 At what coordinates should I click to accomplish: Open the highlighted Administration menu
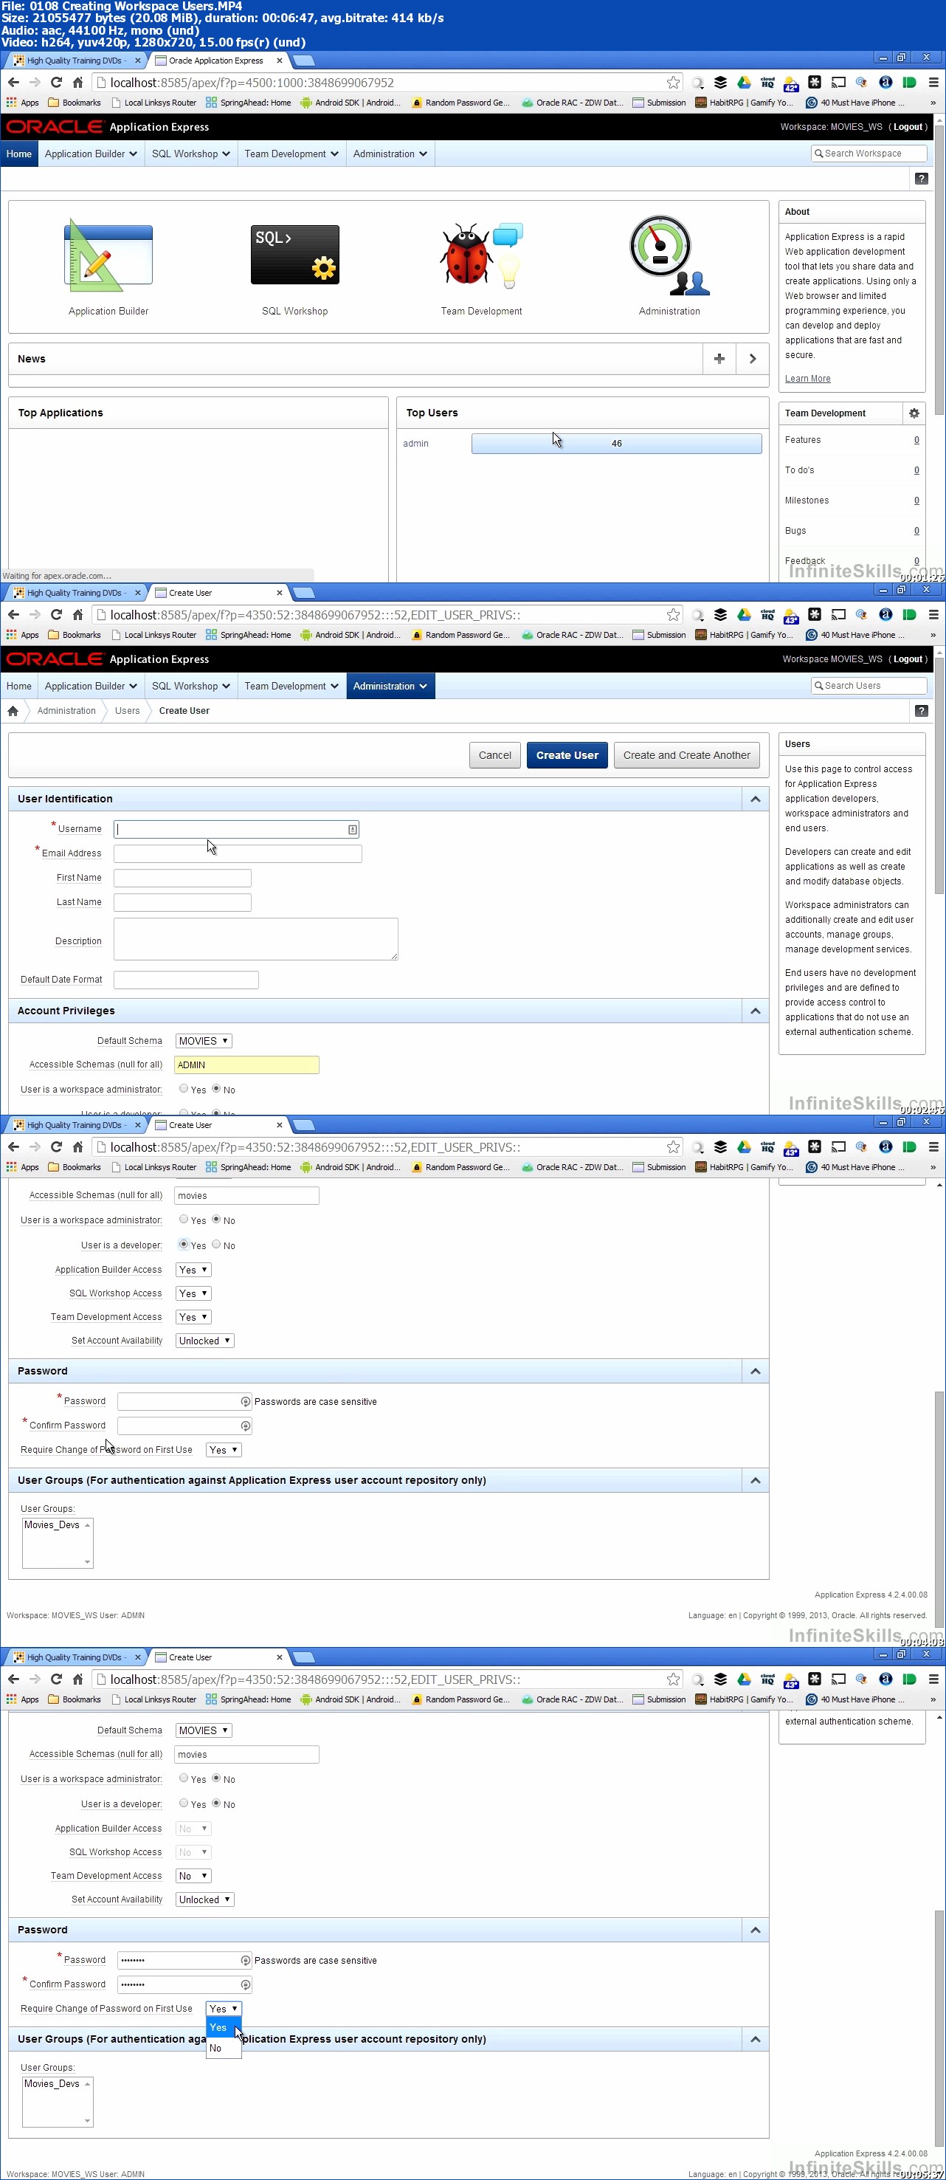[x=390, y=687]
